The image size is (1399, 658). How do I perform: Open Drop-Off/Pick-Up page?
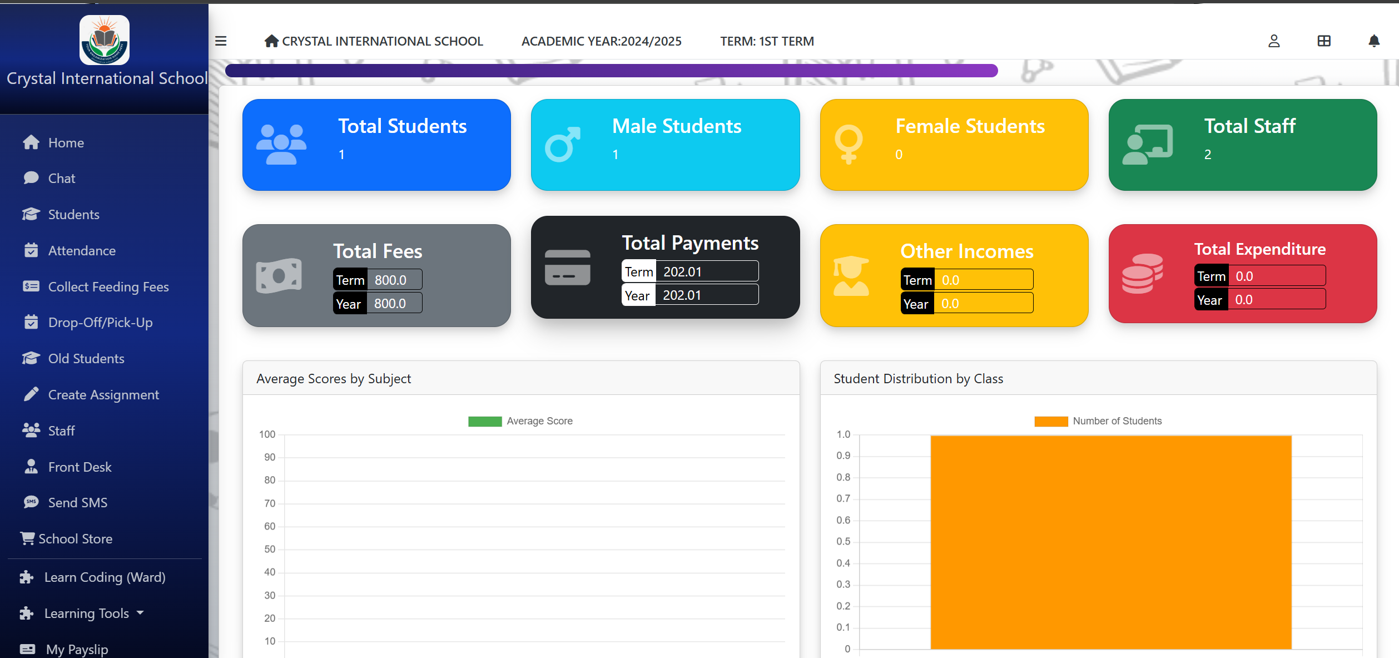(100, 323)
